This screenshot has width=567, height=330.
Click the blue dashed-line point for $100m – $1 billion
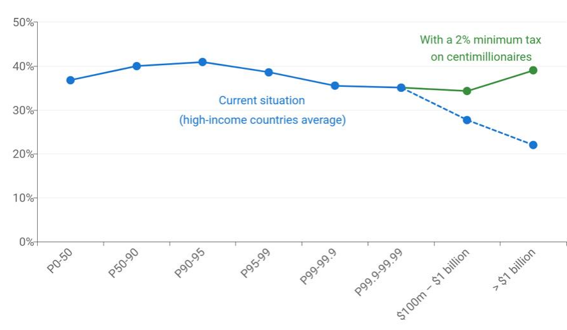pos(467,120)
